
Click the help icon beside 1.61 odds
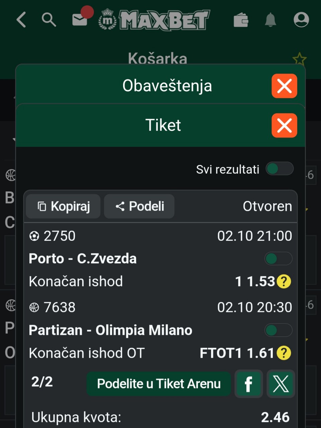click(x=284, y=353)
